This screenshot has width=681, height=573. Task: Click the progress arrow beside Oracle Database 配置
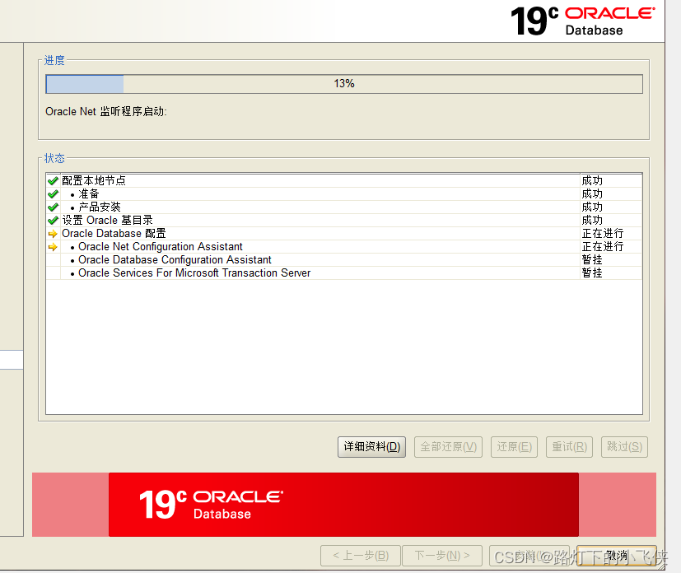tap(53, 233)
